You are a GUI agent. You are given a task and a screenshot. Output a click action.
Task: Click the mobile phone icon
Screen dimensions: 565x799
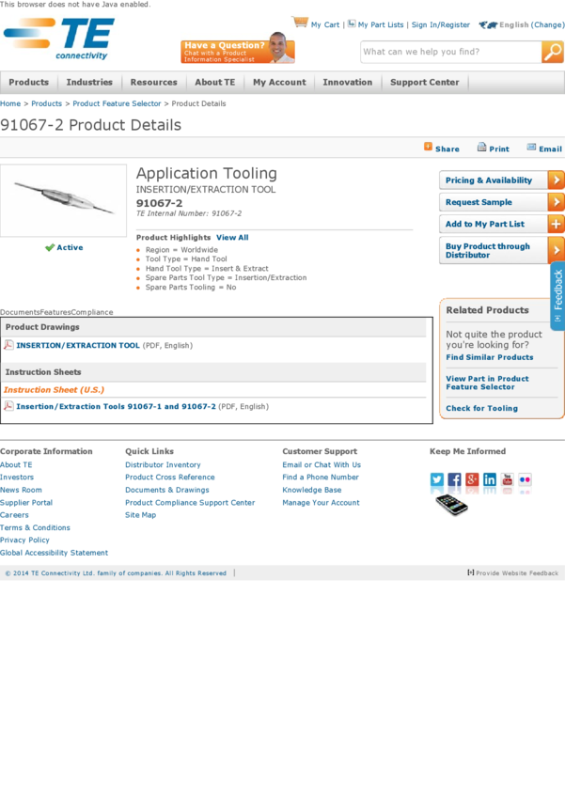tap(451, 505)
